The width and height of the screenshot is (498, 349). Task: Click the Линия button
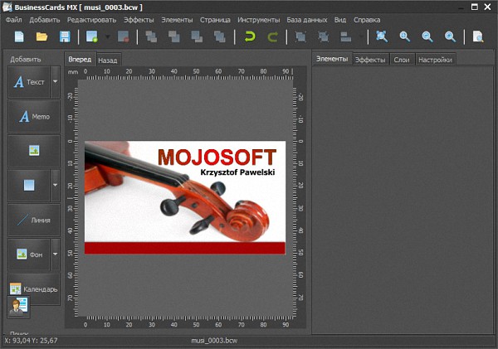[x=34, y=220]
